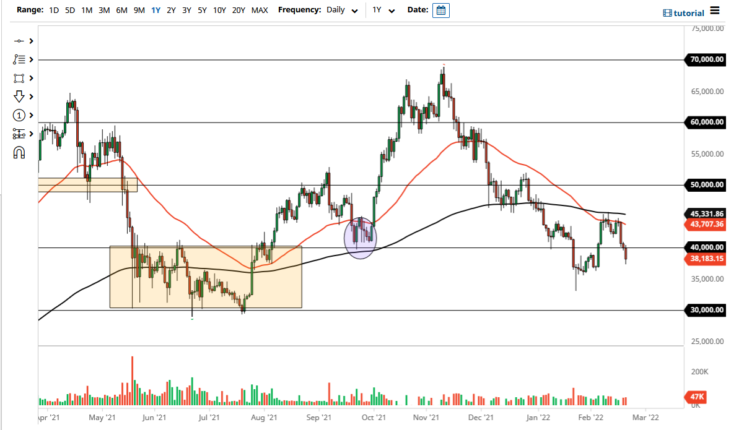Toggle the 1Y range selection
Screen dimensions: 731x430
click(155, 11)
